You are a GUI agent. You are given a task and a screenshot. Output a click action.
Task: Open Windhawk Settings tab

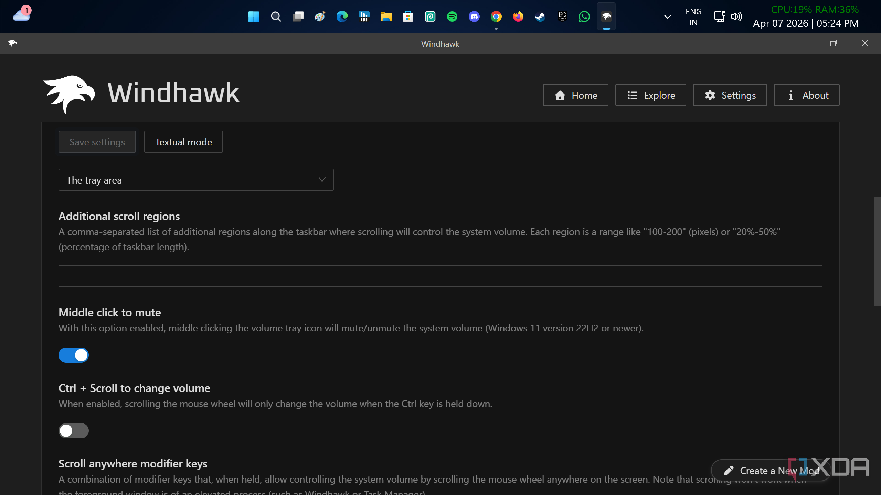(730, 95)
